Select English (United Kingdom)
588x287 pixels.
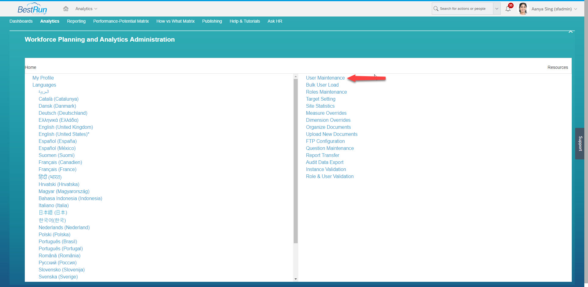tap(66, 127)
